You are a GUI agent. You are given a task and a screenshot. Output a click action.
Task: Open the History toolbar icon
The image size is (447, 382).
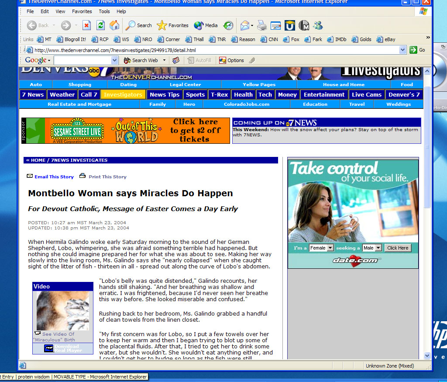pyautogui.click(x=228, y=25)
